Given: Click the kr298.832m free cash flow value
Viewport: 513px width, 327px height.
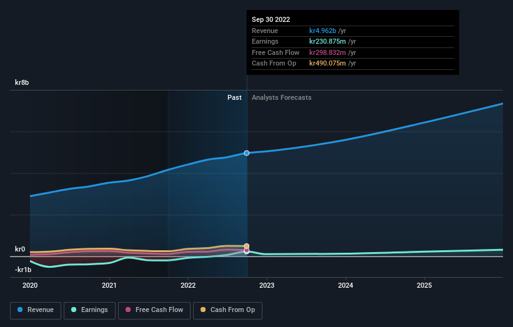Looking at the screenshot, I should [x=327, y=52].
